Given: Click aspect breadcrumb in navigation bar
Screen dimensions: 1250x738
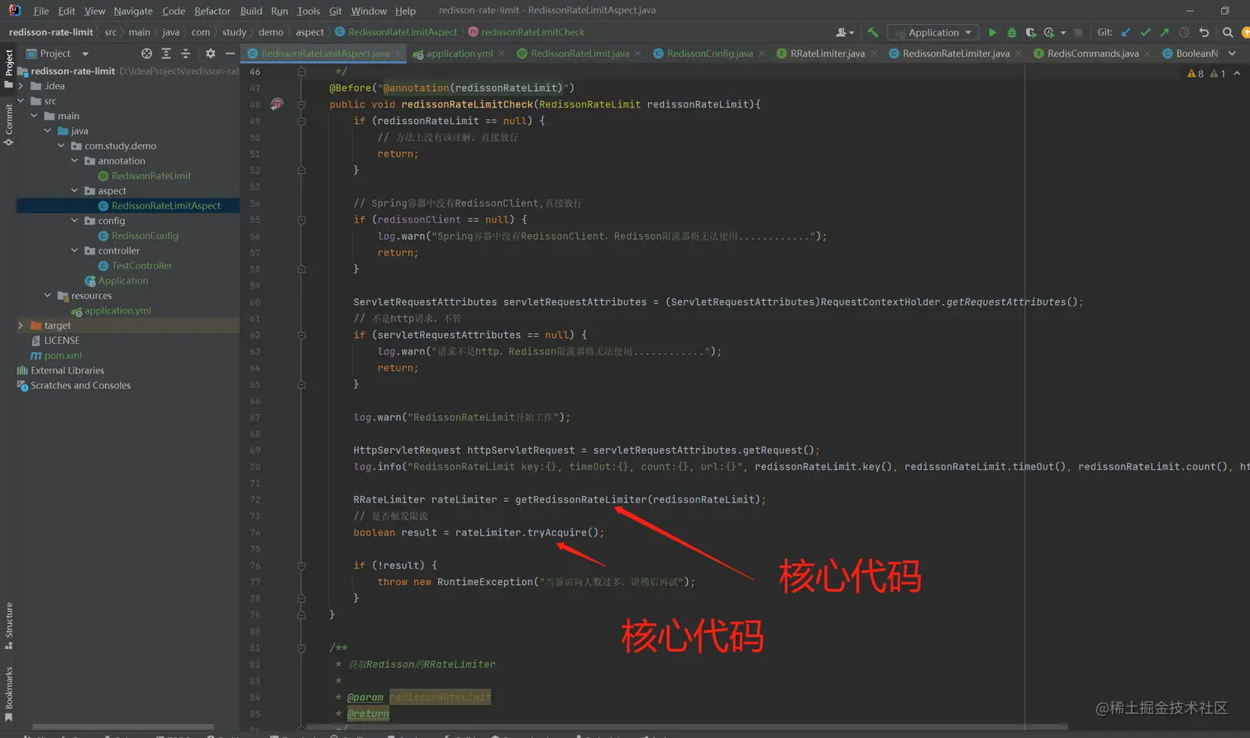Looking at the screenshot, I should tap(310, 32).
